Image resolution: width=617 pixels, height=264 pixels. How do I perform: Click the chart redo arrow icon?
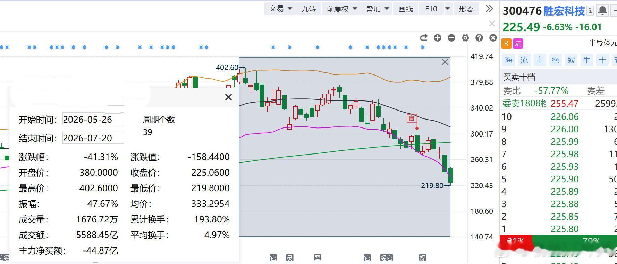pos(423,38)
